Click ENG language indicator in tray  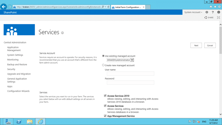click(x=204, y=122)
